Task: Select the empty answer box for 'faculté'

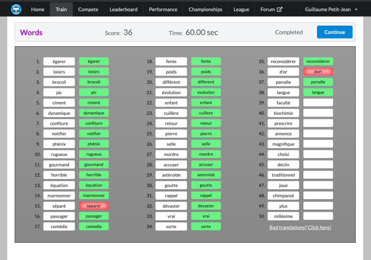Action: coord(318,103)
